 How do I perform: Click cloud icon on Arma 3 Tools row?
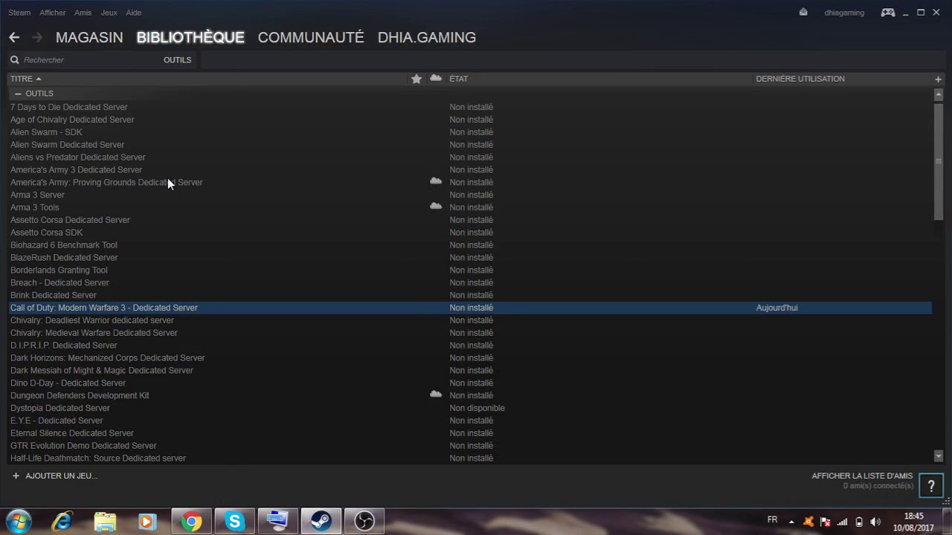(x=436, y=207)
